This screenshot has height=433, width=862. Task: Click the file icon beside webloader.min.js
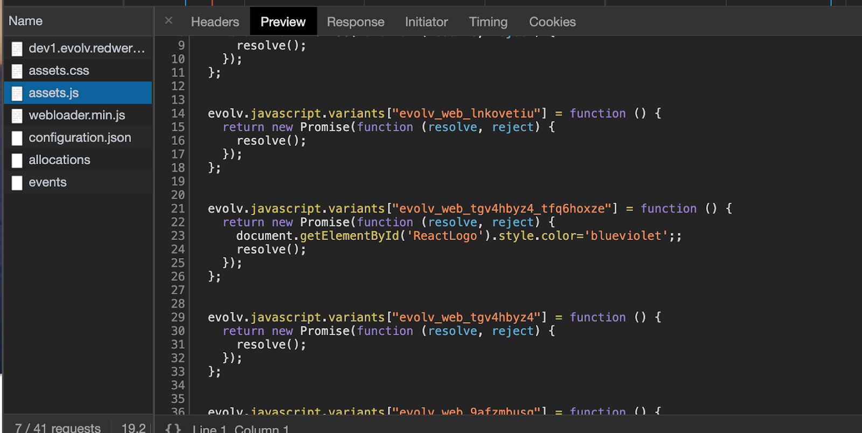coord(17,116)
